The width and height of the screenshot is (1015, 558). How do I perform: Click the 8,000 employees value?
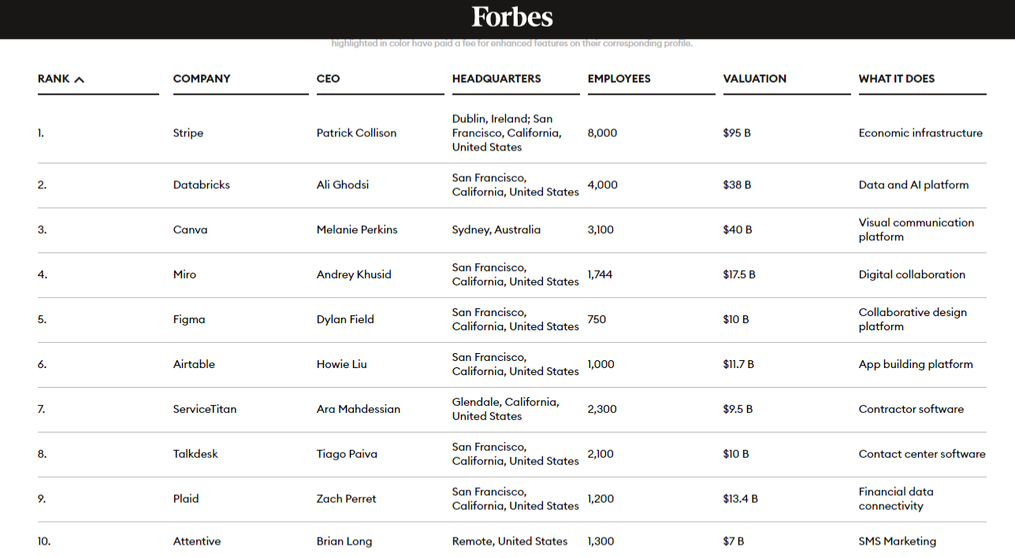click(x=603, y=133)
